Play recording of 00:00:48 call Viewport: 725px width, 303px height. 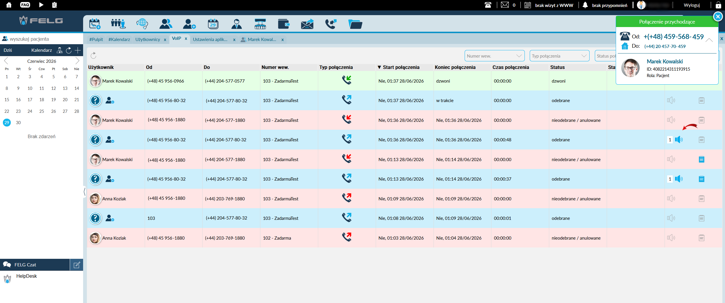679,140
